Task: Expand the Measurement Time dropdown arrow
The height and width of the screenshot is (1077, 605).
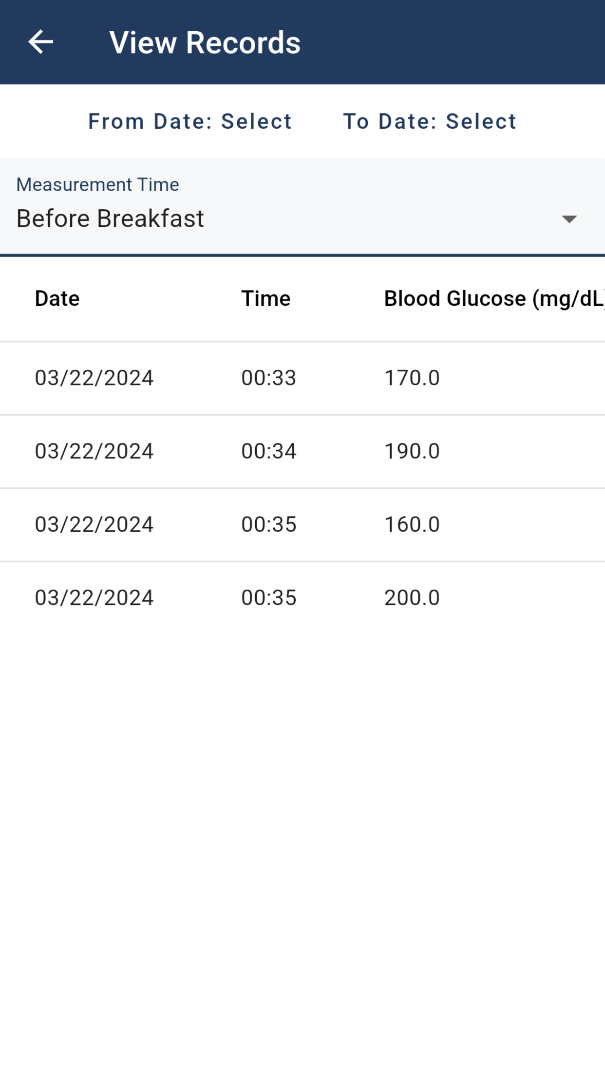Action: click(x=569, y=219)
